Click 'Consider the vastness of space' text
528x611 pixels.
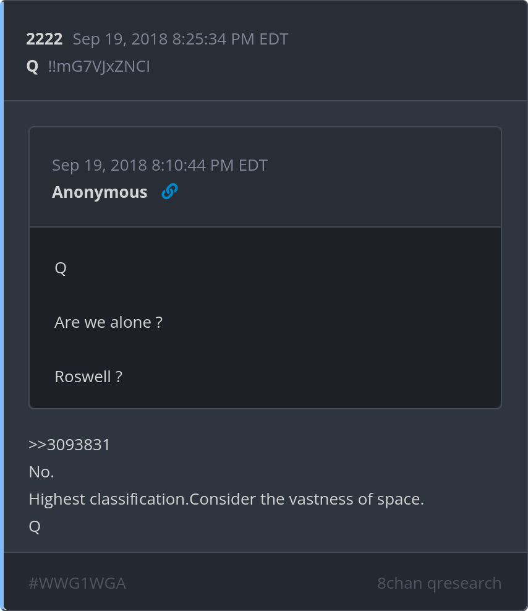point(307,499)
